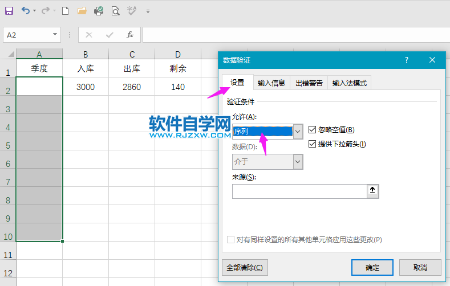Click the Spelling check icon
This screenshot has height=286, width=450.
pos(132,11)
